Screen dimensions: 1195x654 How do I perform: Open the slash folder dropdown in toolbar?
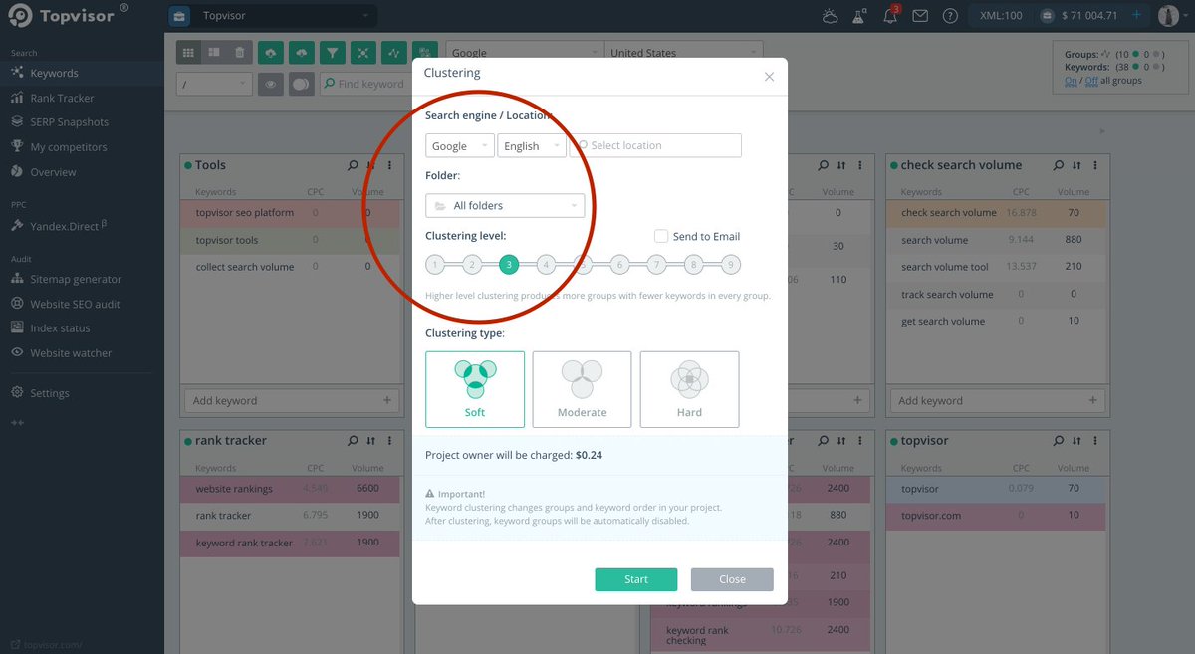pos(213,85)
